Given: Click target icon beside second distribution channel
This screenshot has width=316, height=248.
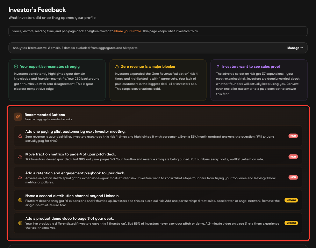Looking at the screenshot, I should (20, 200).
